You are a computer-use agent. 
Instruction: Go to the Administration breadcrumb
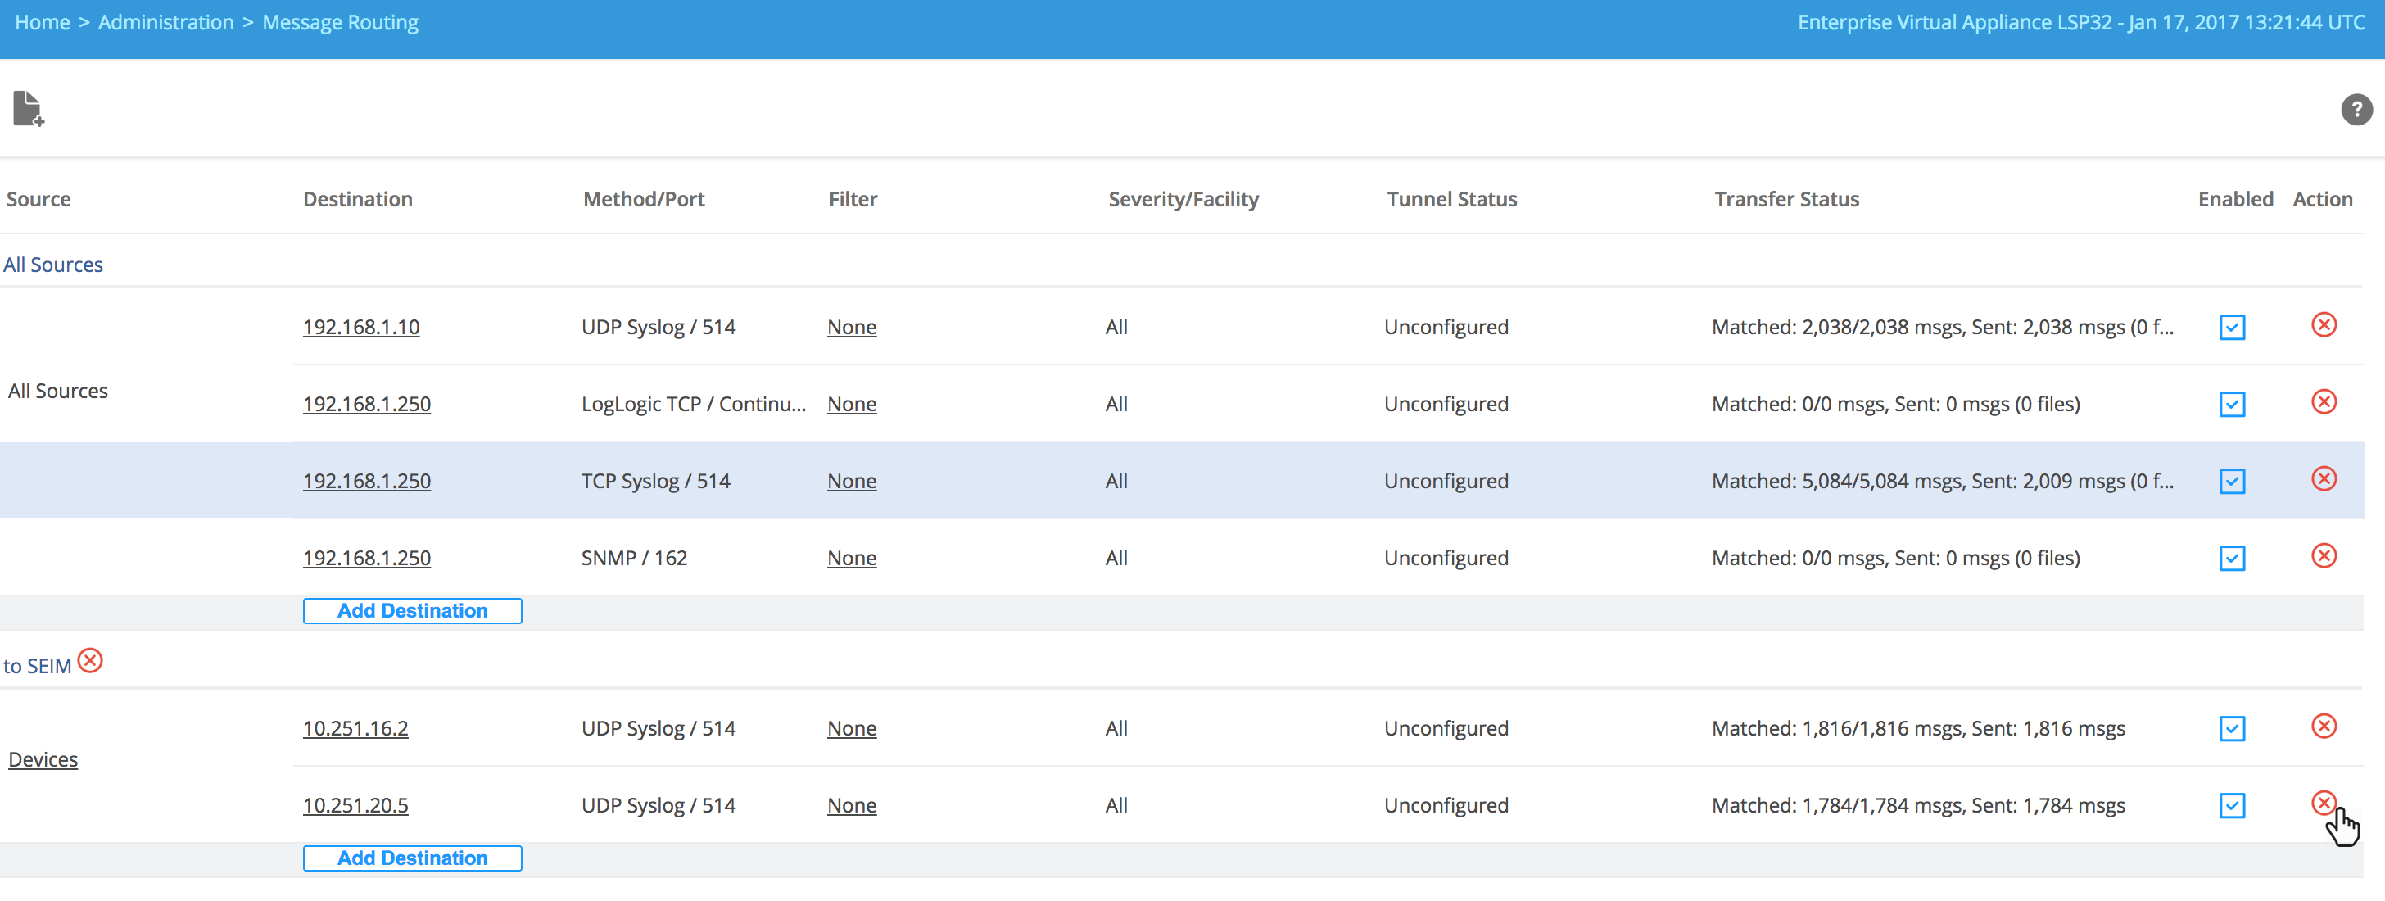pyautogui.click(x=165, y=22)
